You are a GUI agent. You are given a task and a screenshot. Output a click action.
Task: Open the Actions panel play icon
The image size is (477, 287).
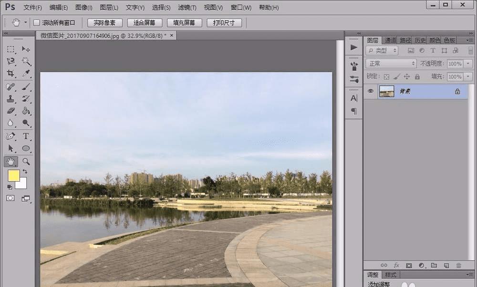coord(354,47)
